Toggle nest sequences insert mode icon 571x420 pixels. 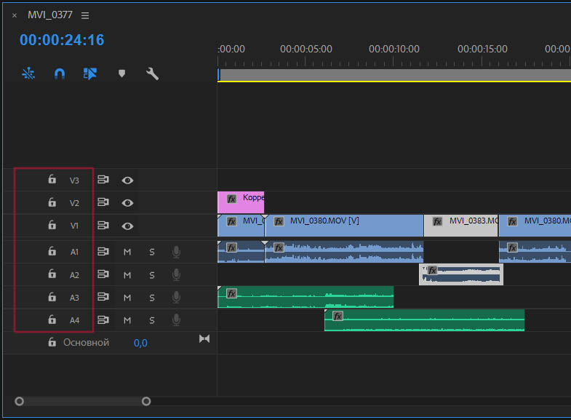(x=28, y=74)
